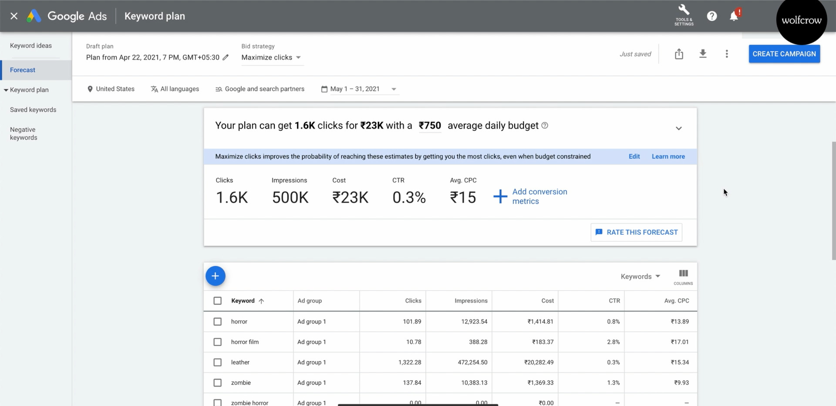Screen dimensions: 836x406
Task: Download the keyword plan forecast
Action: coord(703,54)
